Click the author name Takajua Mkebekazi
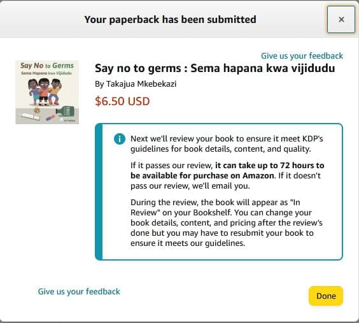 coord(141,84)
